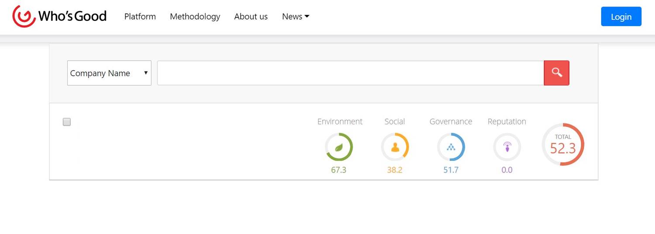
Task: Focus the company search text field
Action: tap(351, 73)
